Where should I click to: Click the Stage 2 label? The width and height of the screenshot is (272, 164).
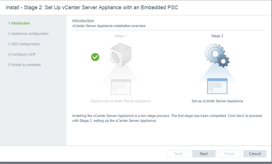[x=217, y=36]
